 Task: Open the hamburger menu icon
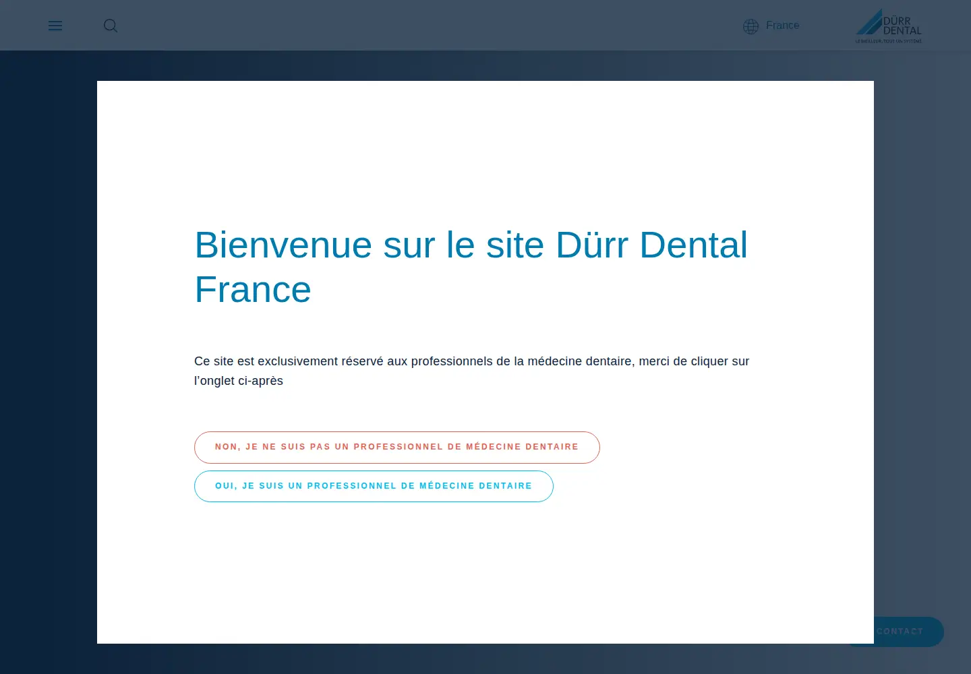(55, 26)
